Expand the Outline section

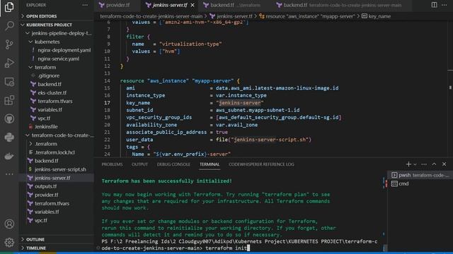(57, 239)
